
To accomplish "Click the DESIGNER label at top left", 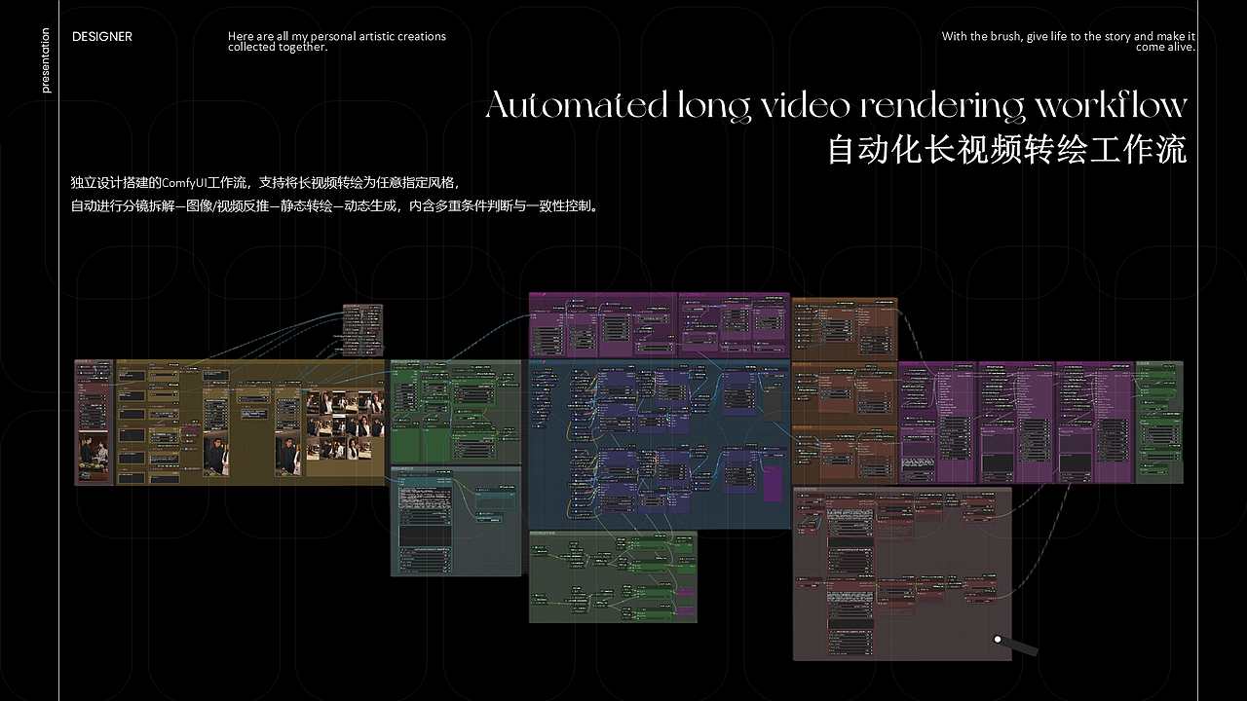I will tap(101, 37).
